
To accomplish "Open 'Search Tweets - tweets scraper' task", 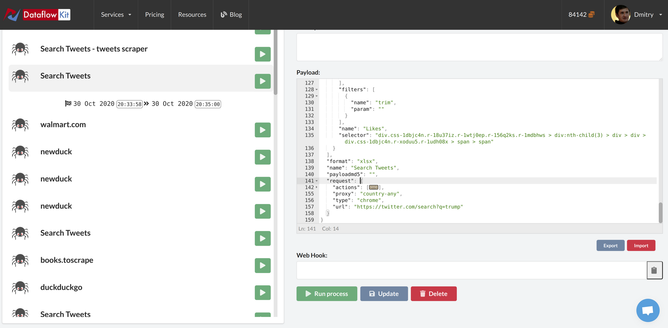I will [94, 49].
